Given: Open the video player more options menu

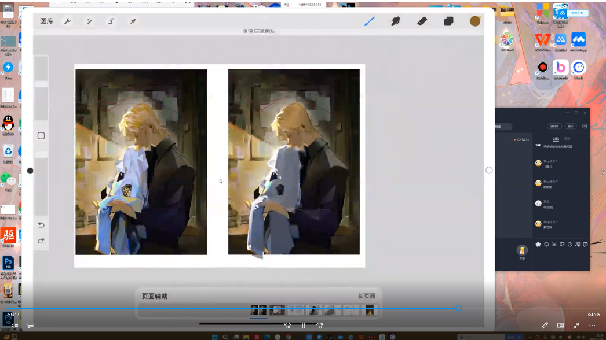Looking at the screenshot, I should 592,326.
